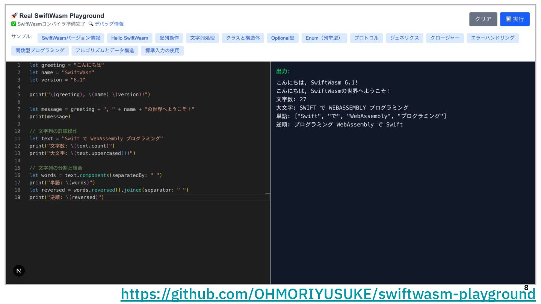Open the GitHub swiftwasm-playground URL
The height and width of the screenshot is (304, 541).
pos(328,294)
